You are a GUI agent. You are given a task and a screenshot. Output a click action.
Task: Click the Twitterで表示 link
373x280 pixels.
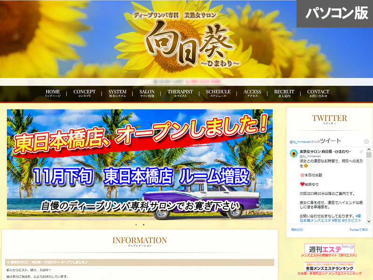tap(358, 230)
